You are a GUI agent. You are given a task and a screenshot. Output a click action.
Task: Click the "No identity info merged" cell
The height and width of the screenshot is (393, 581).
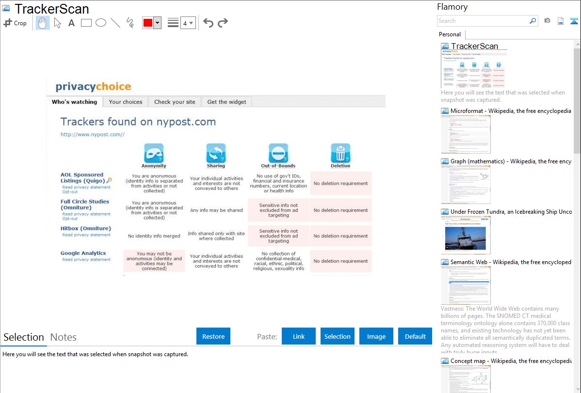click(154, 236)
